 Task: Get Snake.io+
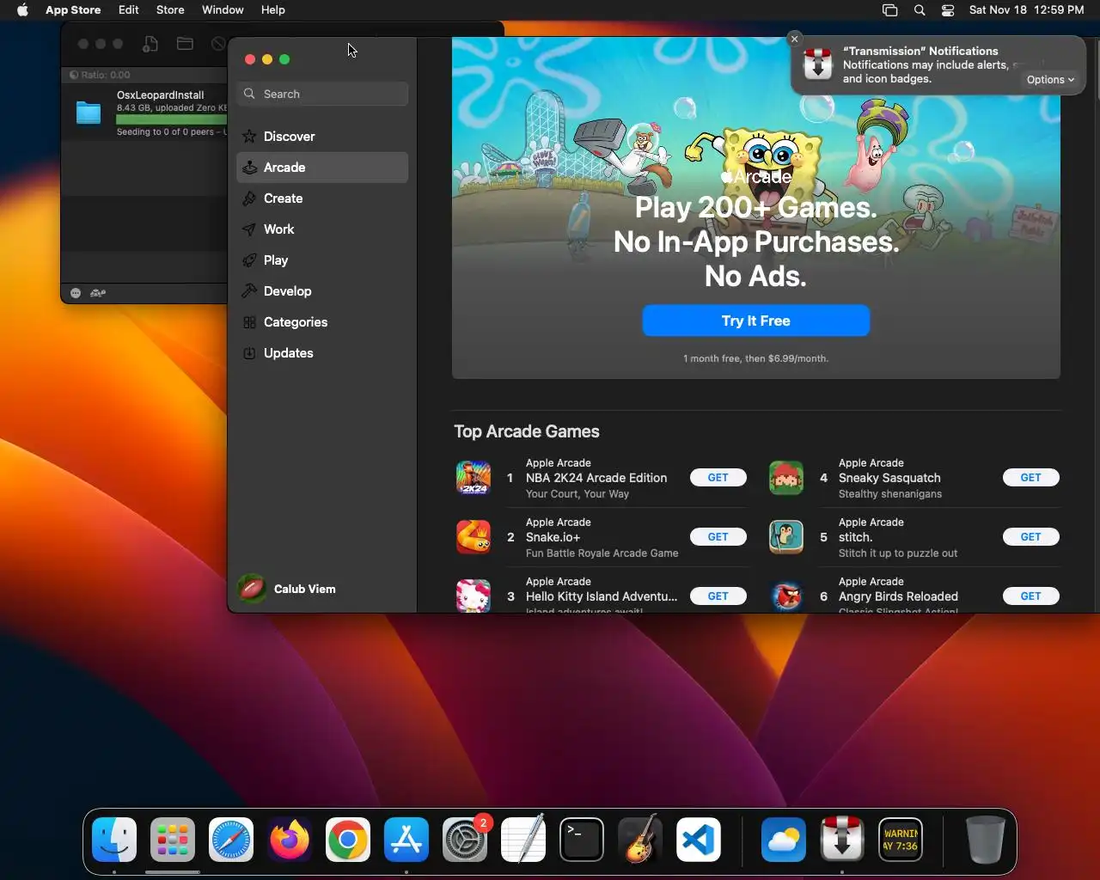[x=718, y=537]
